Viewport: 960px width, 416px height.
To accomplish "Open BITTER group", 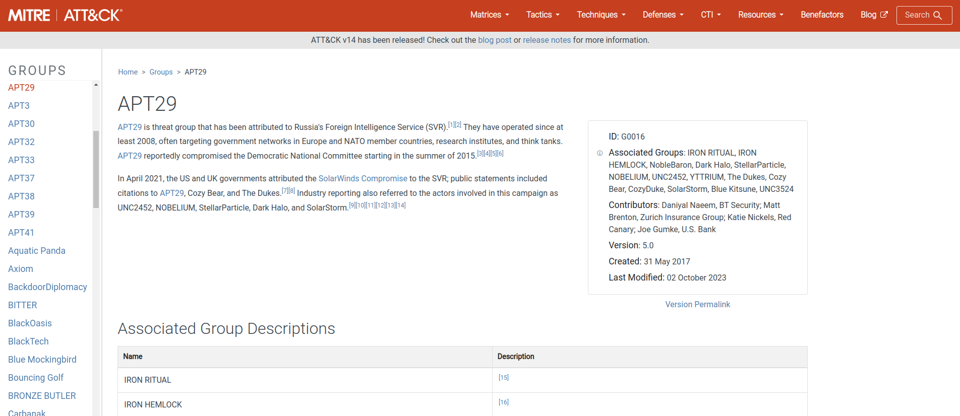I will 23,305.
